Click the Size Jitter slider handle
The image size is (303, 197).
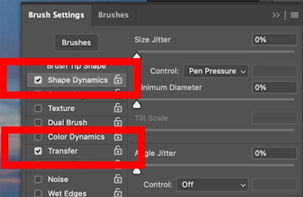click(137, 56)
